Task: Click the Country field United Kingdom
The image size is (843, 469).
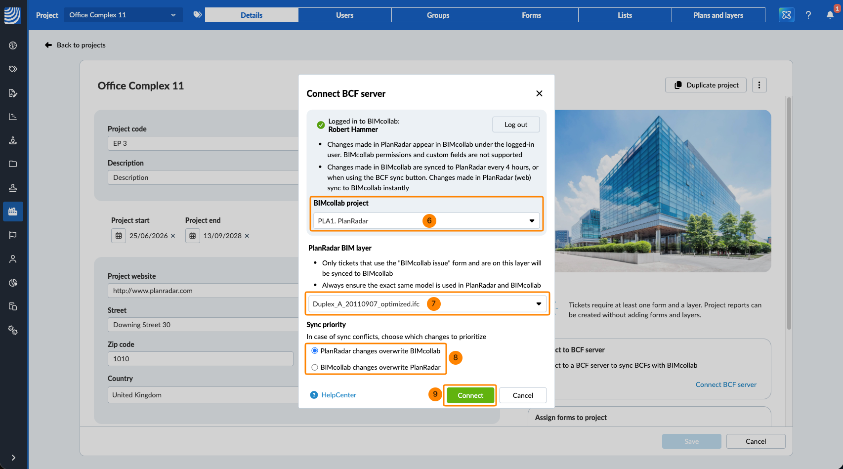Action: pos(203,395)
